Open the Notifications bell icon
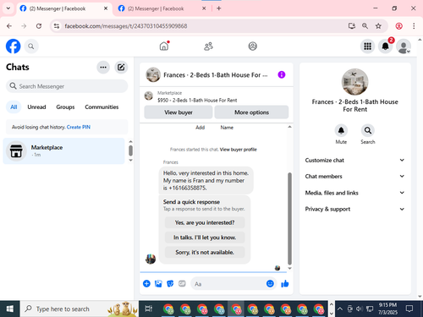The height and width of the screenshot is (317, 423). tap(386, 46)
